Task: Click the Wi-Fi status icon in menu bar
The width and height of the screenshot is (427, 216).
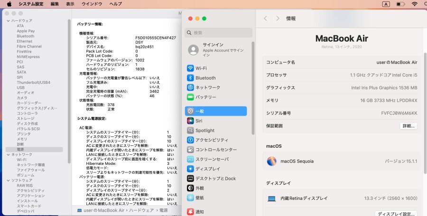Action: click(415, 4)
